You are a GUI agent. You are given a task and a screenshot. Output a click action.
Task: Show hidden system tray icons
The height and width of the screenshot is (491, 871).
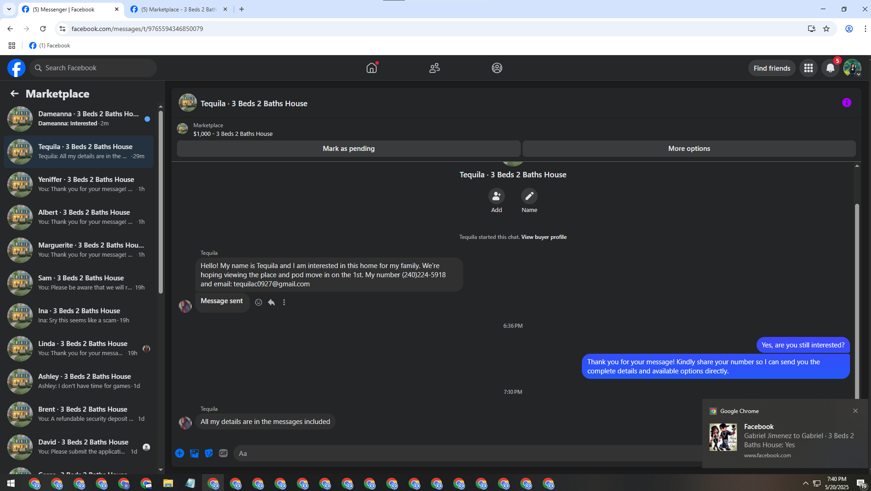(x=805, y=483)
